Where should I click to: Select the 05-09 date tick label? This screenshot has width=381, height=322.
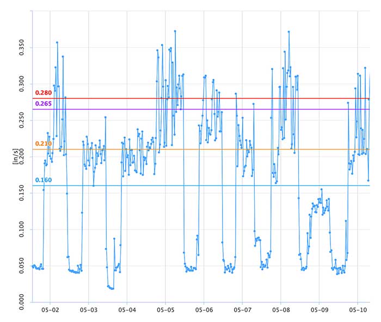point(319,310)
